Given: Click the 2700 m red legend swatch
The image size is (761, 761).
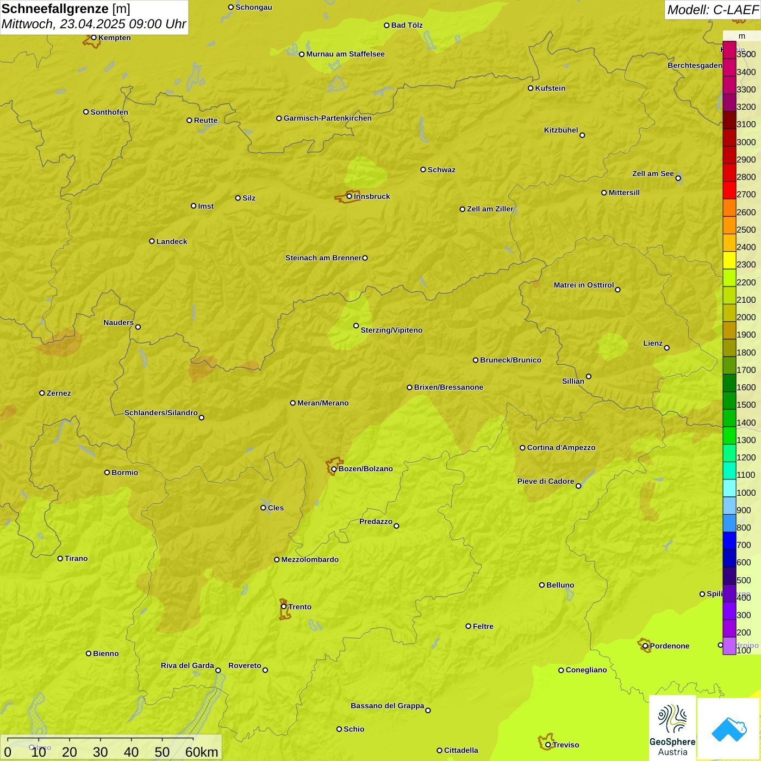Looking at the screenshot, I should click(x=729, y=190).
